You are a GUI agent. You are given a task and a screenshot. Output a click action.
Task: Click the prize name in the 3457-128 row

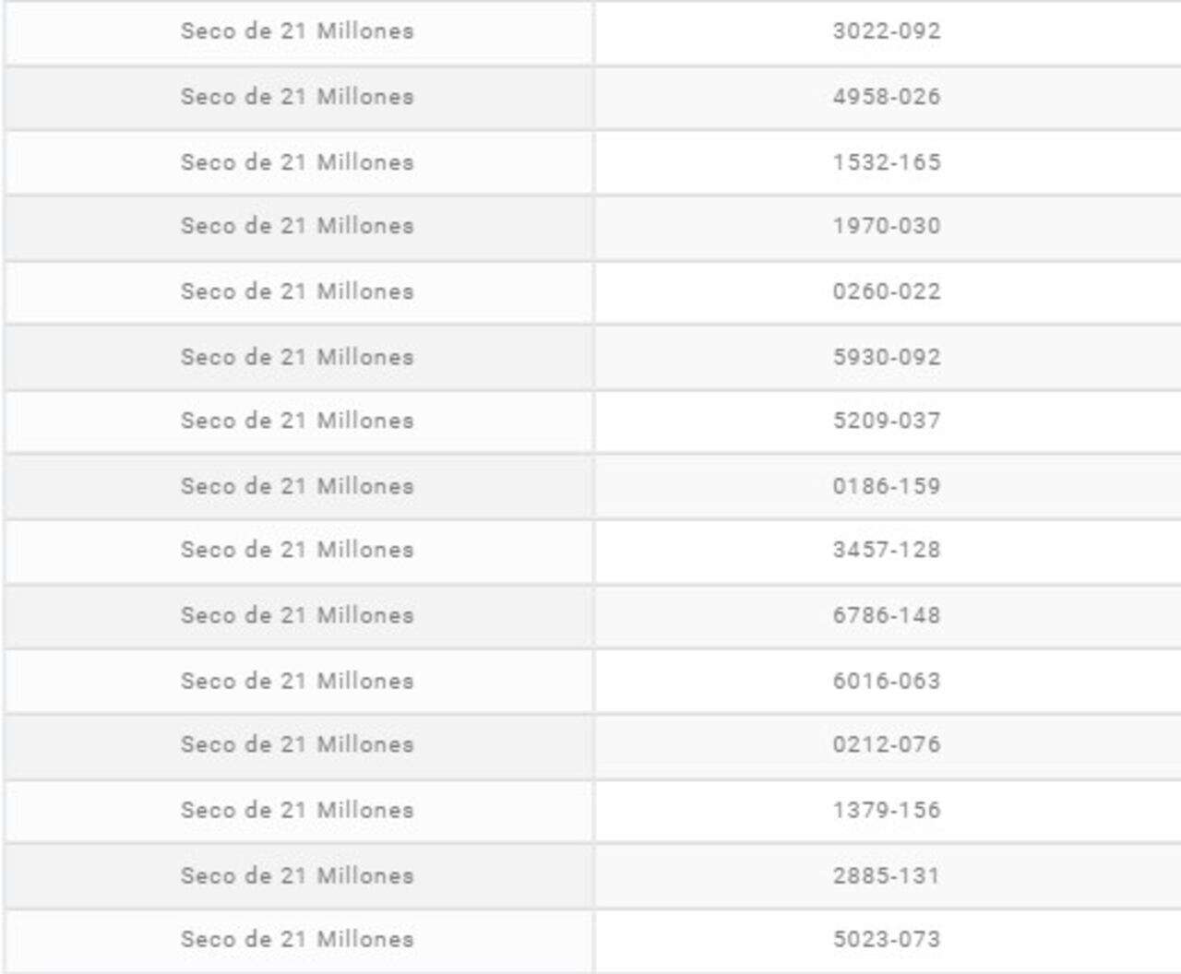click(297, 550)
